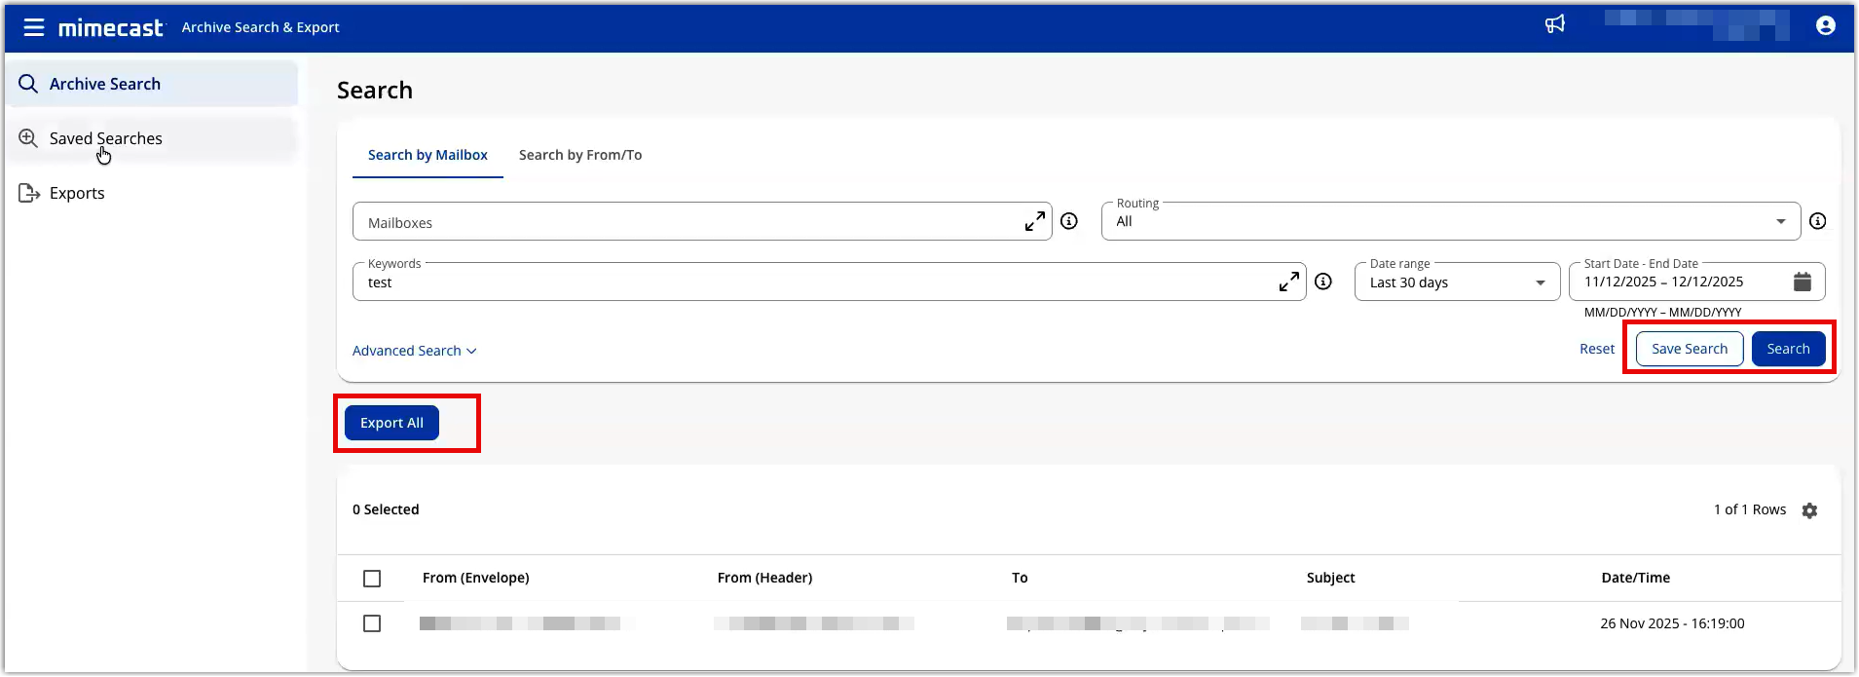Open the user account profile icon
This screenshot has height=677, width=1859.
click(x=1826, y=26)
